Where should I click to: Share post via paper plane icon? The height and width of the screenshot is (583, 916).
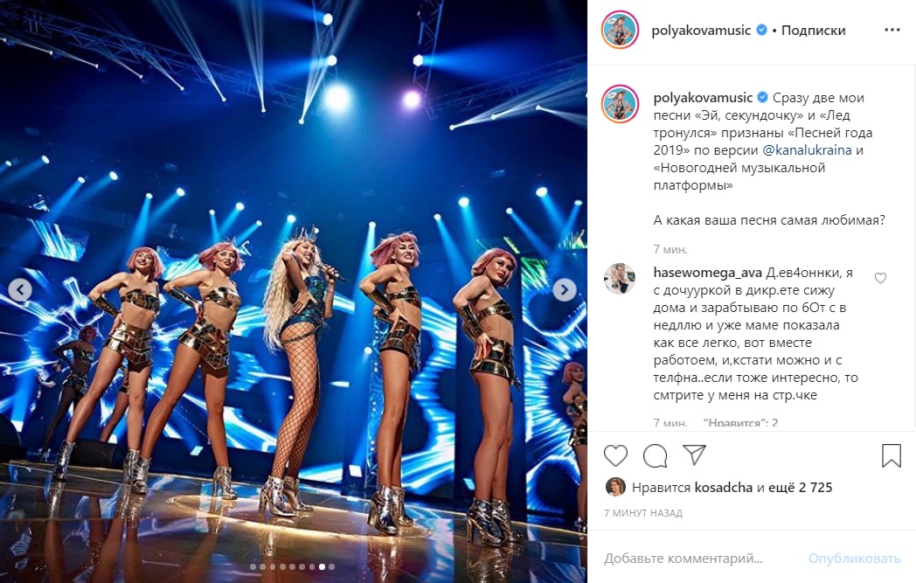695,455
